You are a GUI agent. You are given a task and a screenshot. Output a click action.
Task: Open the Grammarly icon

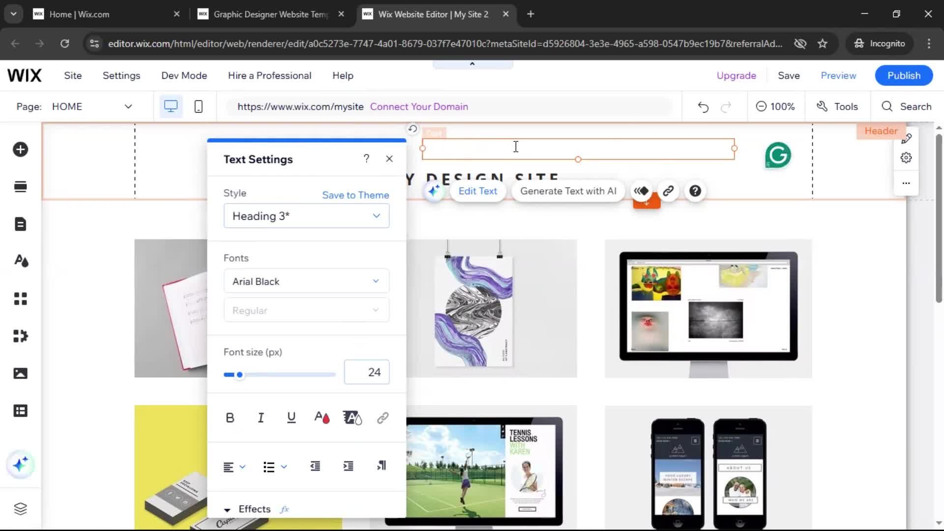(778, 155)
